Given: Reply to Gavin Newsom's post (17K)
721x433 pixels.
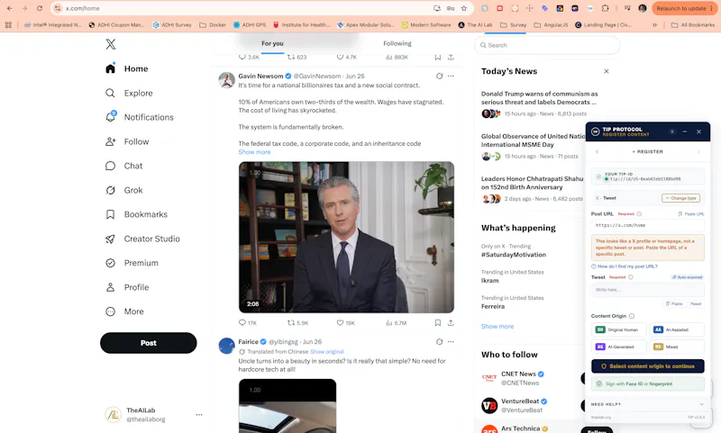Looking at the screenshot, I should point(248,323).
